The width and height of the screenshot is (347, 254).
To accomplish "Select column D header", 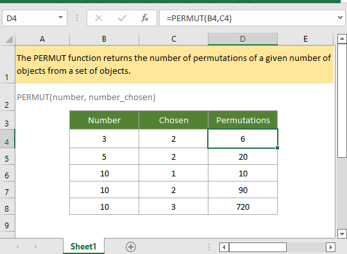I will point(242,39).
